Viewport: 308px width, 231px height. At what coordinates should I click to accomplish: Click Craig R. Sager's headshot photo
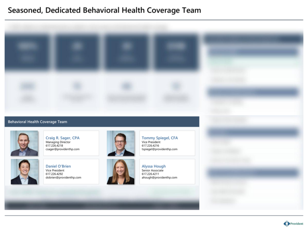[24, 143]
